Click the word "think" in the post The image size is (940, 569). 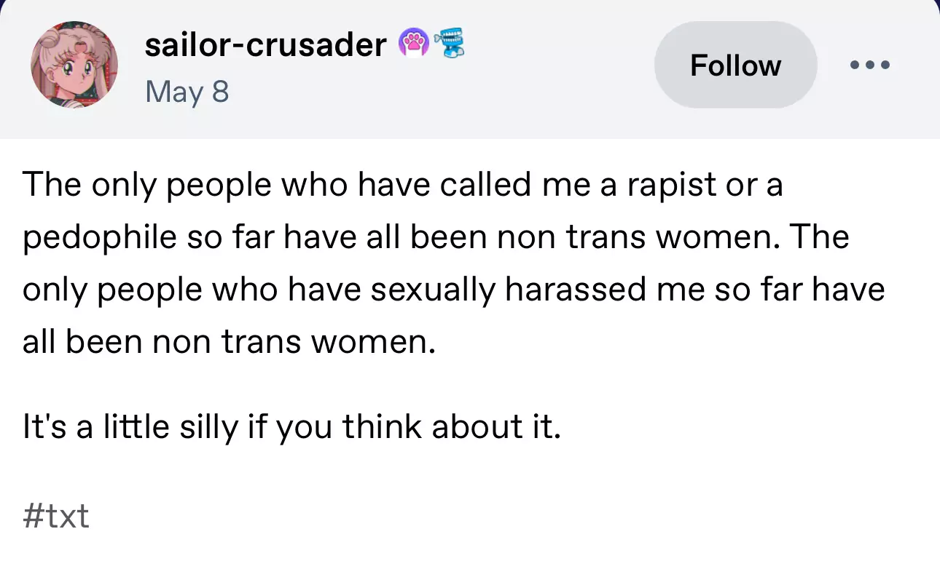(x=381, y=427)
